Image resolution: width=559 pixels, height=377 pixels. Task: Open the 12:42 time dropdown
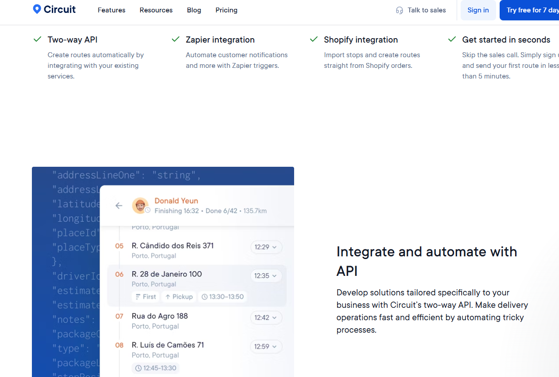[266, 318]
